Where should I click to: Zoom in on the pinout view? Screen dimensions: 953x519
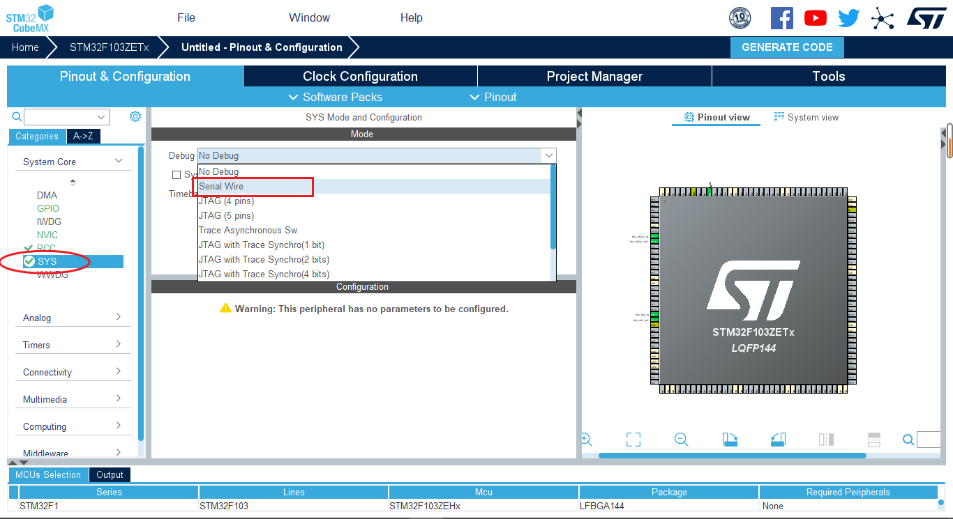(x=586, y=440)
